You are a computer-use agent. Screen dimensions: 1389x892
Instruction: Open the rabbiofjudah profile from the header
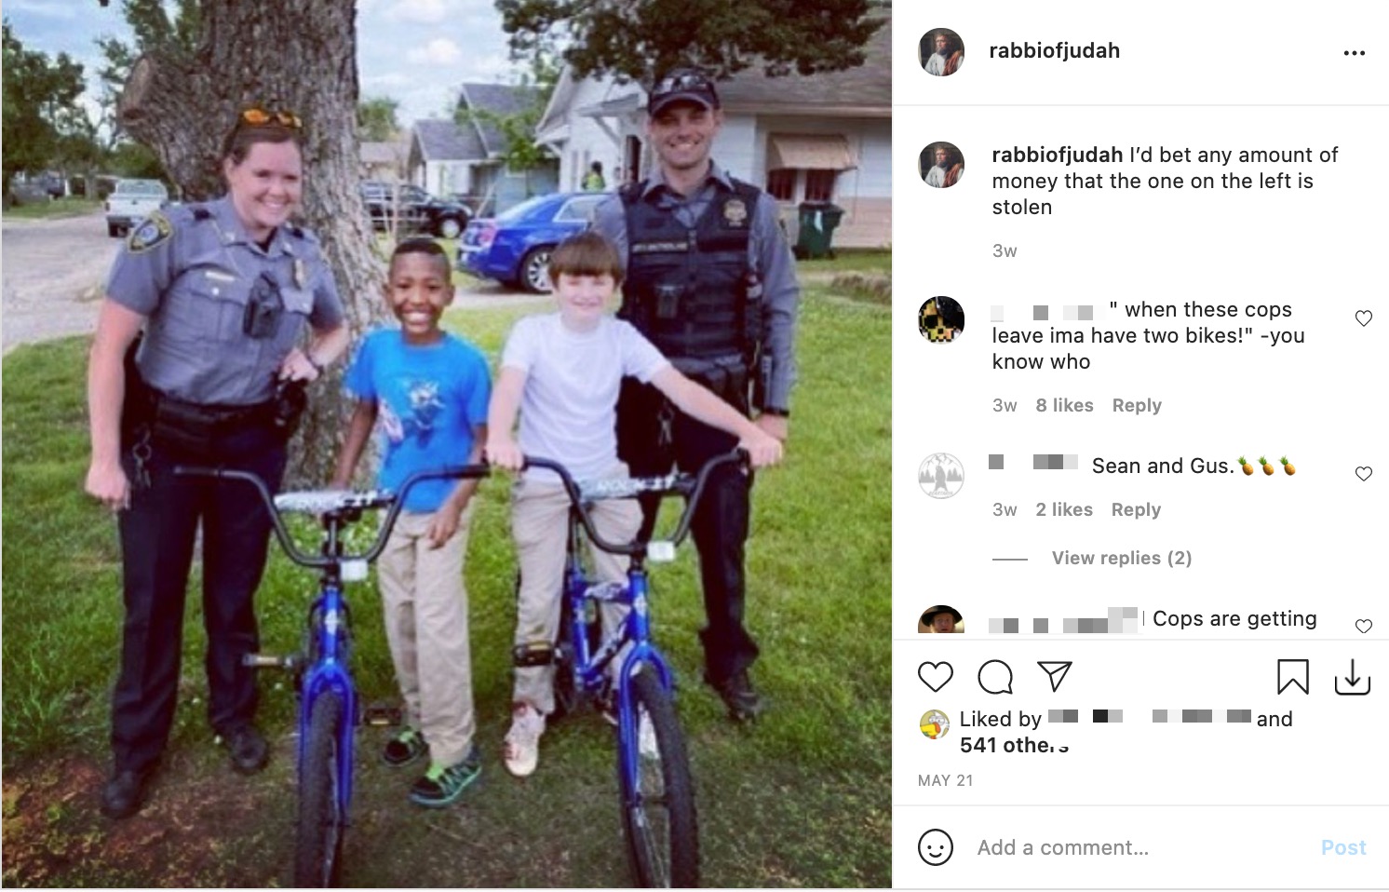[1054, 51]
